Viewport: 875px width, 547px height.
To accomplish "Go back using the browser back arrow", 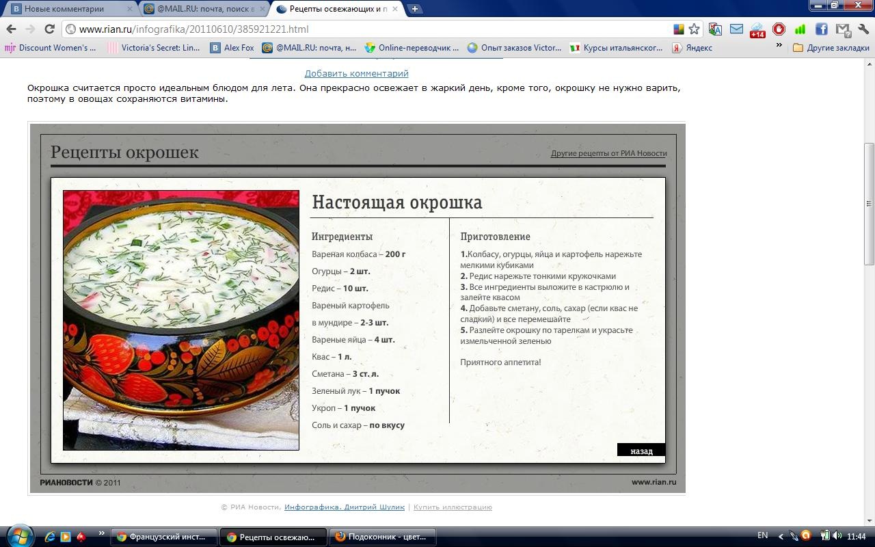I will (12, 29).
